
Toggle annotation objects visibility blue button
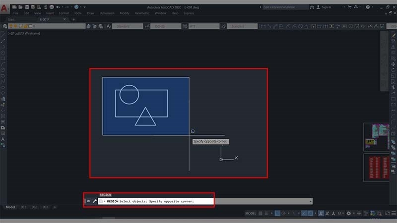[321, 214]
